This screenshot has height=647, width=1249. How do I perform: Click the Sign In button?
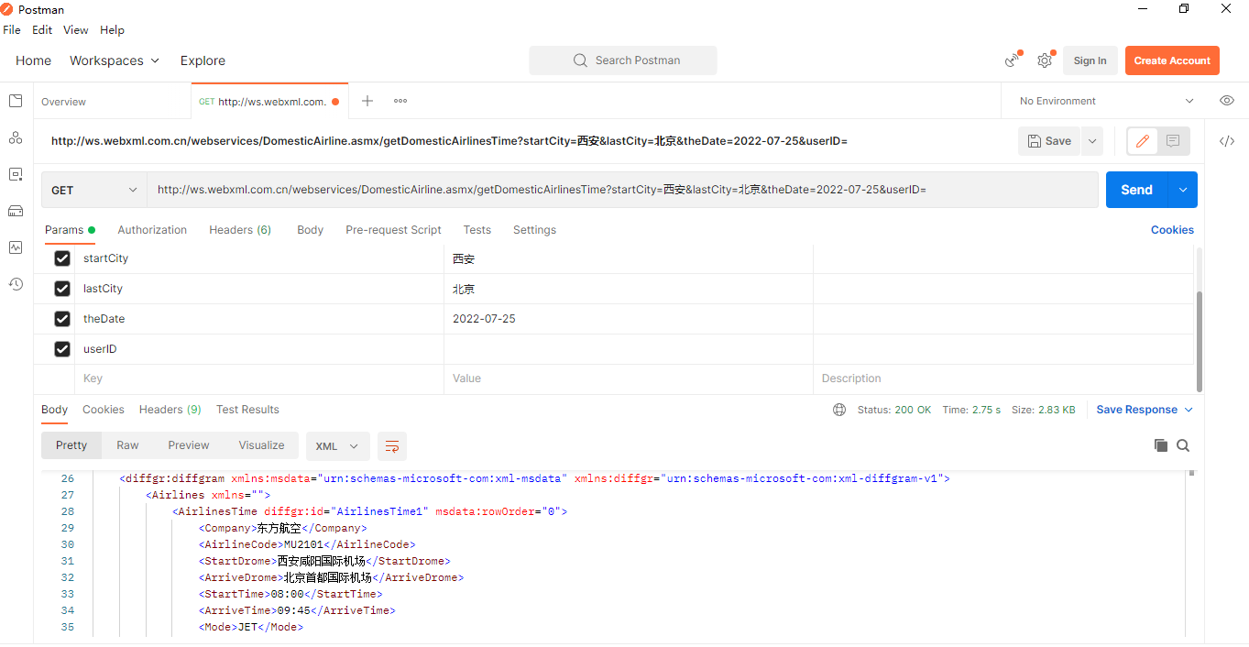pos(1090,60)
